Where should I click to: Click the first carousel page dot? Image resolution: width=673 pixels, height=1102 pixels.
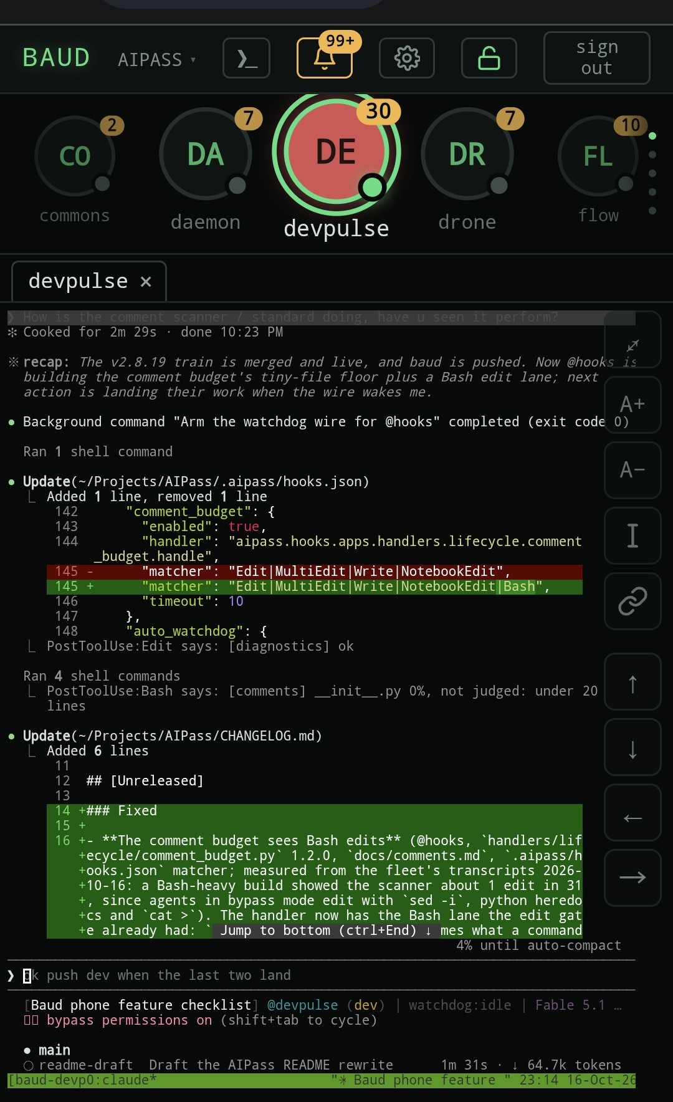pos(652,136)
